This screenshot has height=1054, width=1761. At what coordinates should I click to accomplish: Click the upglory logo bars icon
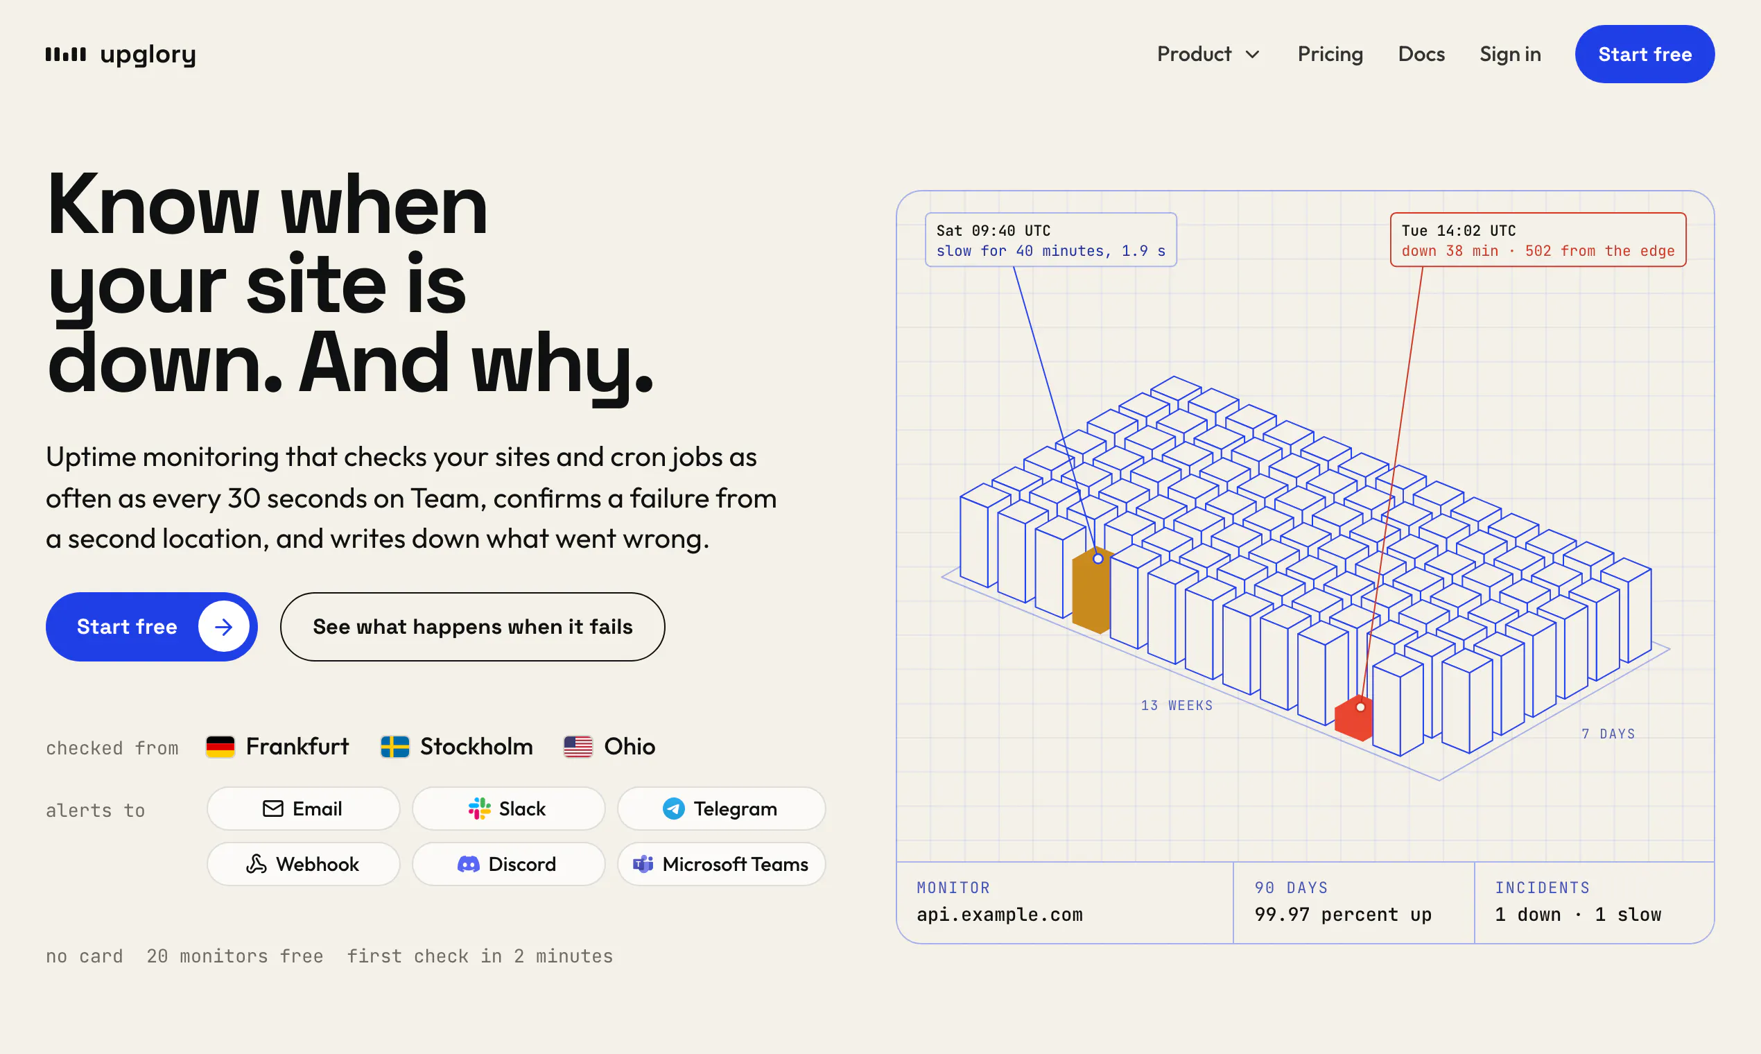click(x=65, y=54)
